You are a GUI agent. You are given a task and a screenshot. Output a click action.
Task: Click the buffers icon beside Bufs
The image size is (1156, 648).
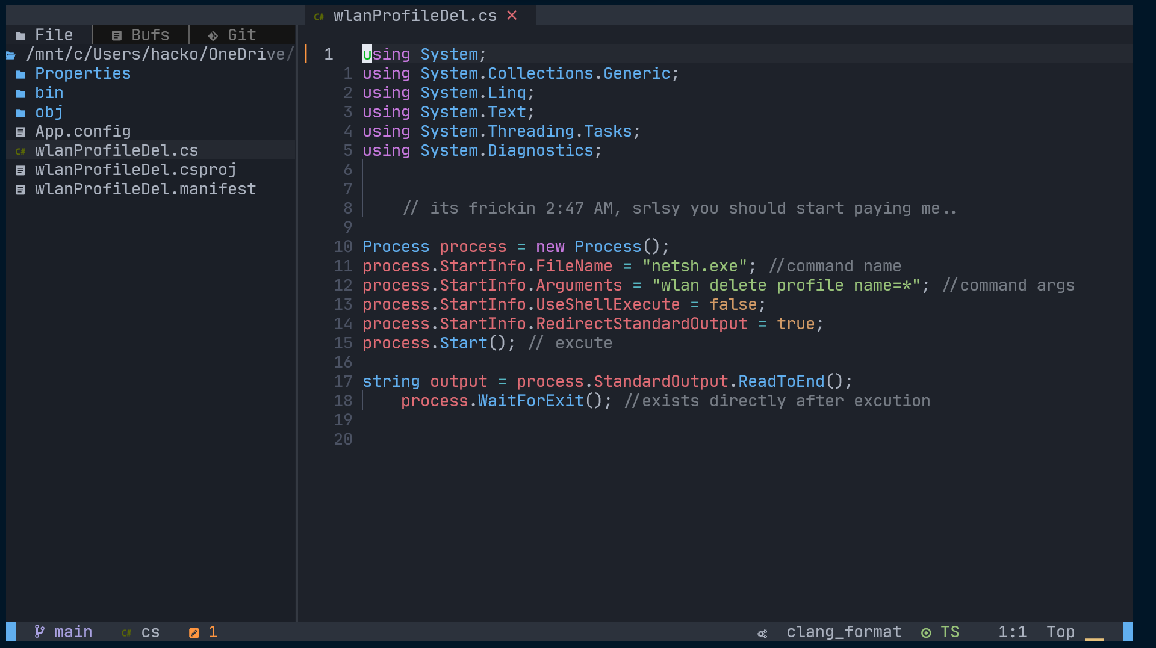coord(117,35)
